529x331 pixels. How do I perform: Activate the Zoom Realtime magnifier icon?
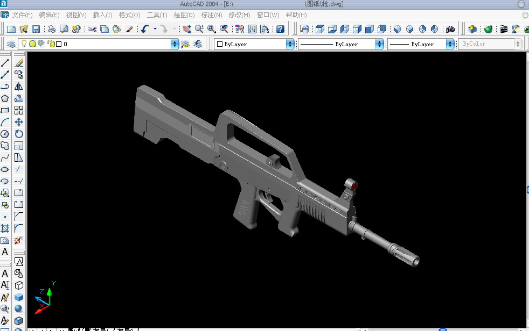[199, 29]
